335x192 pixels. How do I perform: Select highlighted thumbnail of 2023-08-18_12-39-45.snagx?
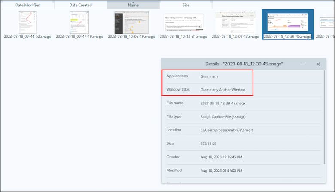[288, 22]
